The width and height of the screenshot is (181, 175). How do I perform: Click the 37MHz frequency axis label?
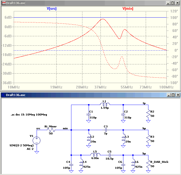pyautogui.click(x=100, y=87)
